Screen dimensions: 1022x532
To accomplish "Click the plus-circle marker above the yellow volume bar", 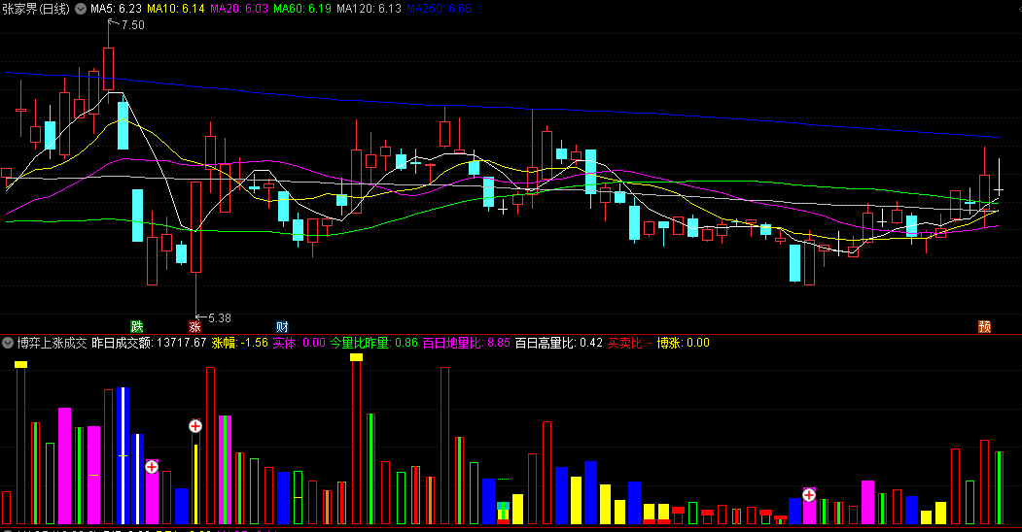I will pos(194,426).
